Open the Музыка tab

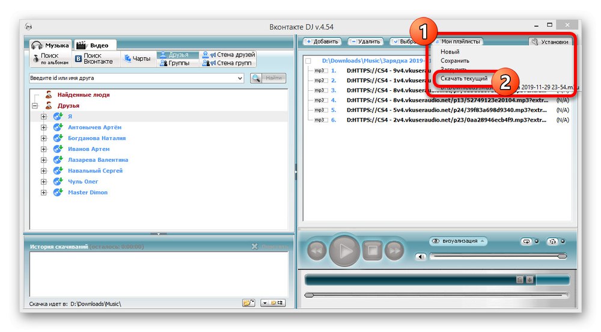[50, 45]
